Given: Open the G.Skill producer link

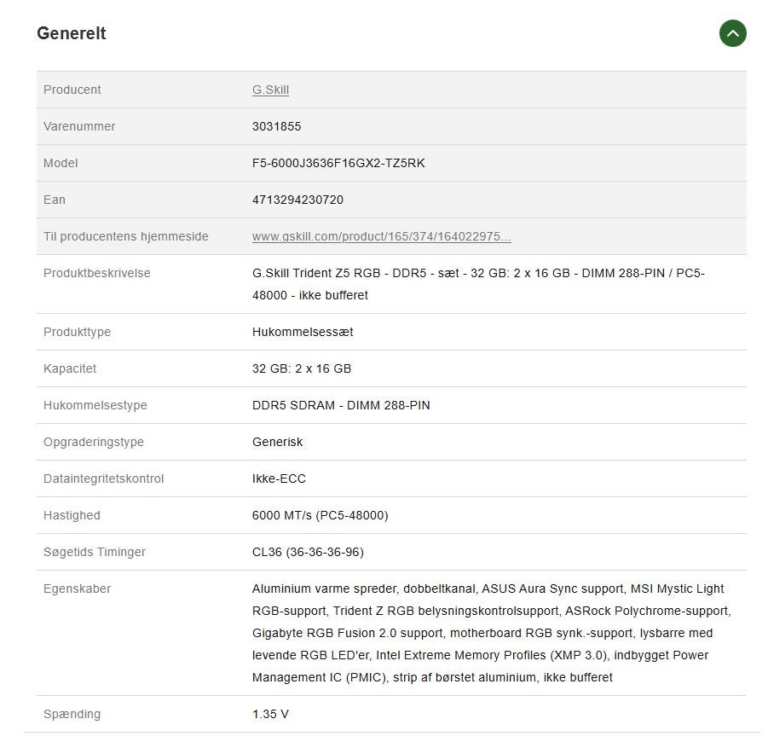Looking at the screenshot, I should pos(270,90).
